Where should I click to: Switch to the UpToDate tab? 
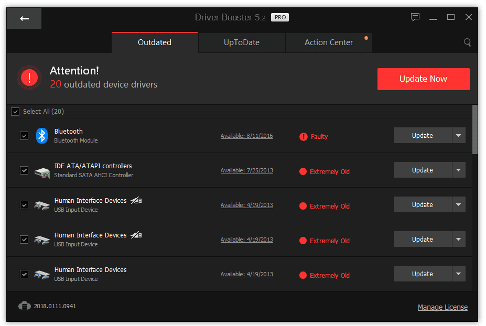click(242, 42)
